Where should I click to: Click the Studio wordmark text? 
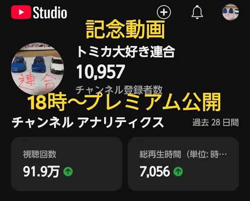(x=50, y=12)
